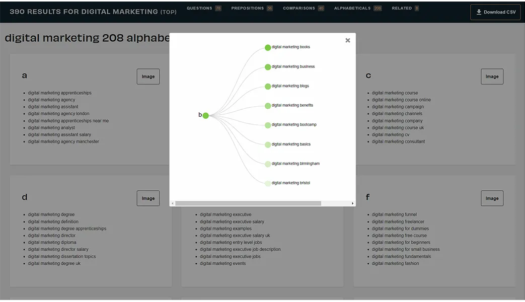Click the digital marketing blogs node circle
The image size is (525, 302).
click(268, 86)
